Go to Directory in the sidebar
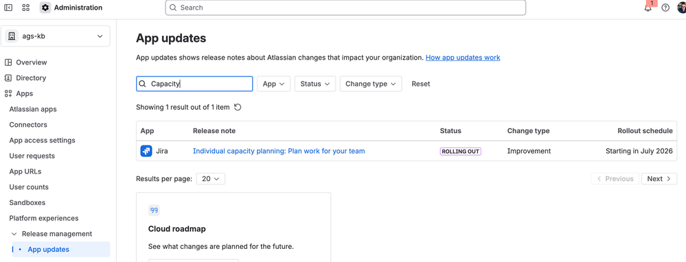The width and height of the screenshot is (686, 262). (31, 78)
